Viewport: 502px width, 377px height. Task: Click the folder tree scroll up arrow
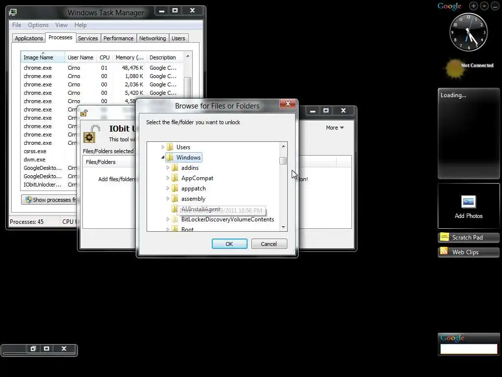(283, 146)
